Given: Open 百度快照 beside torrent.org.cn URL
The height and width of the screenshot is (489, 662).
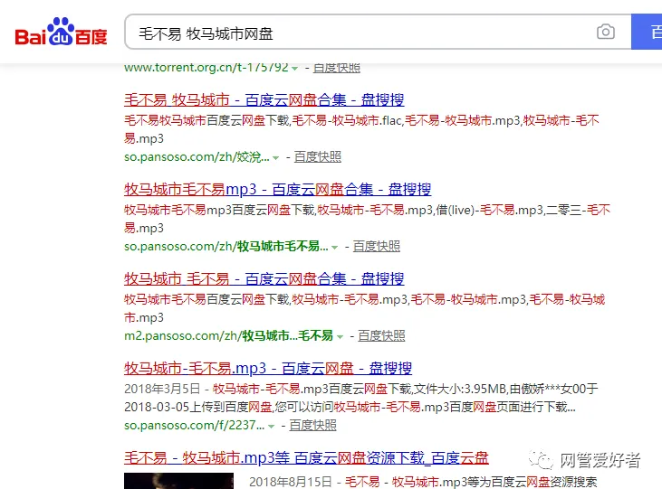Looking at the screenshot, I should [x=337, y=68].
